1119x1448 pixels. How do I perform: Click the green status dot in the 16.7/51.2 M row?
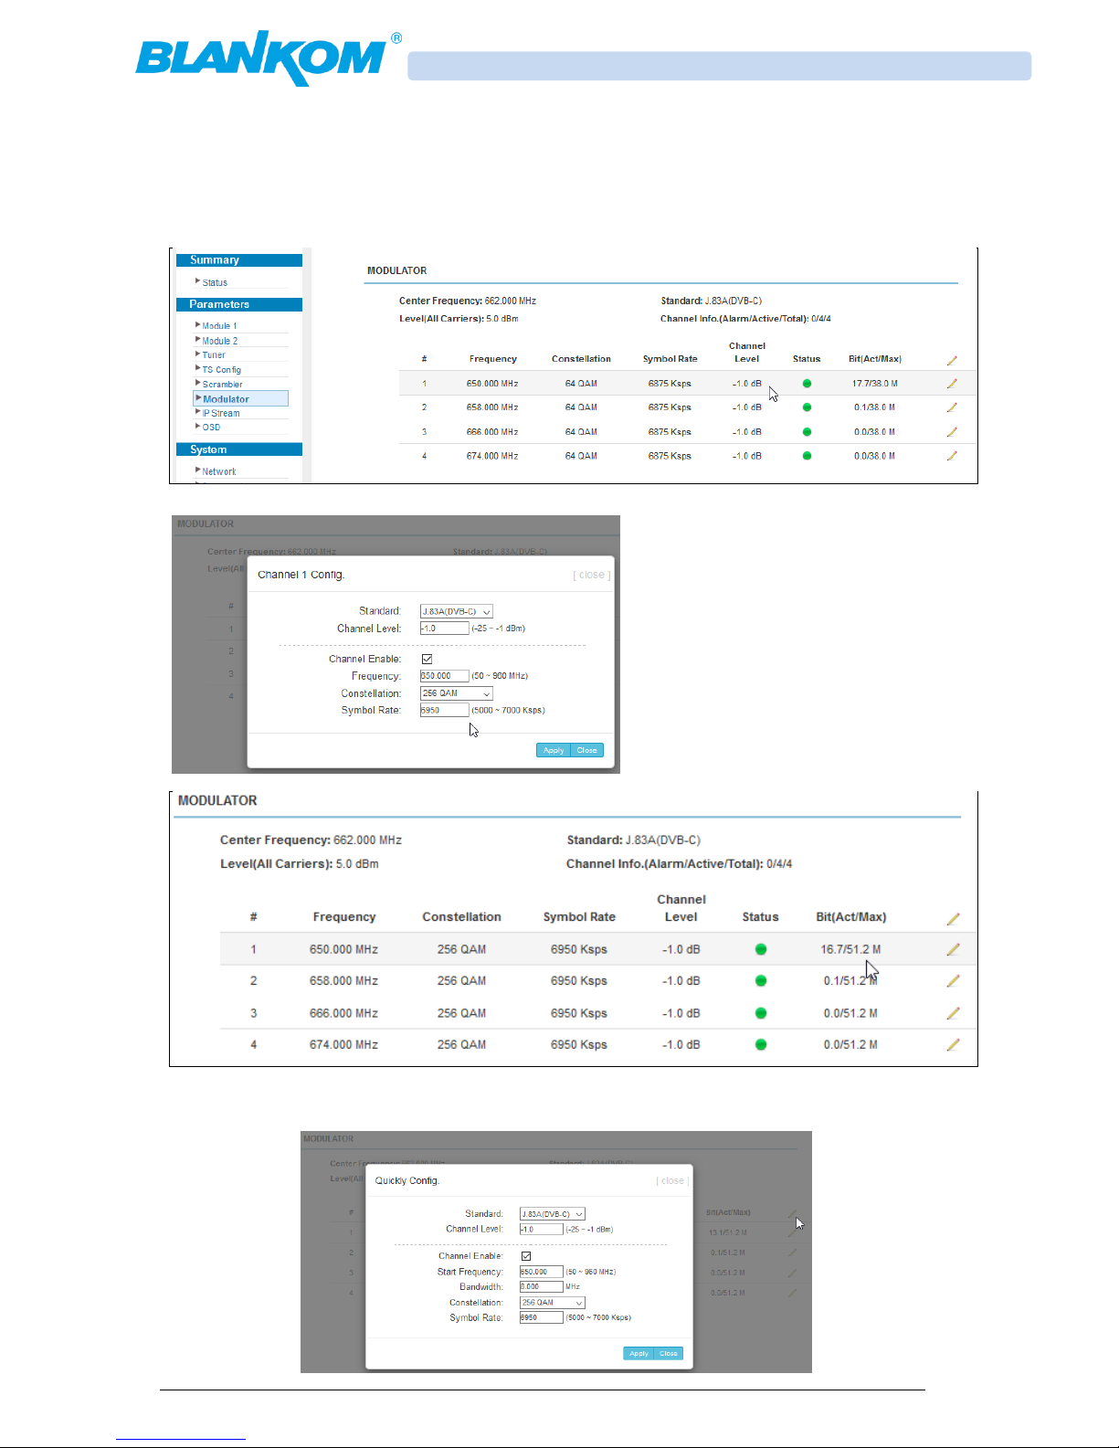click(761, 950)
